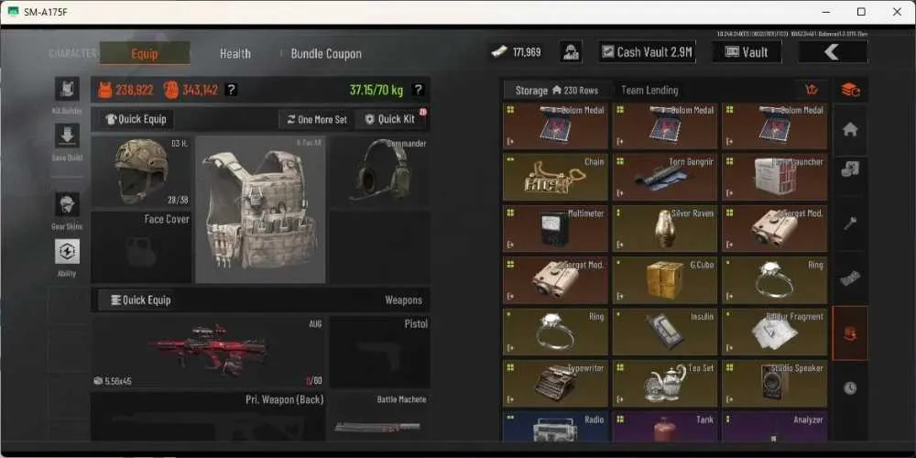Viewport: 916px width, 458px height.
Task: Select the Typewriter item
Action: 555,383
